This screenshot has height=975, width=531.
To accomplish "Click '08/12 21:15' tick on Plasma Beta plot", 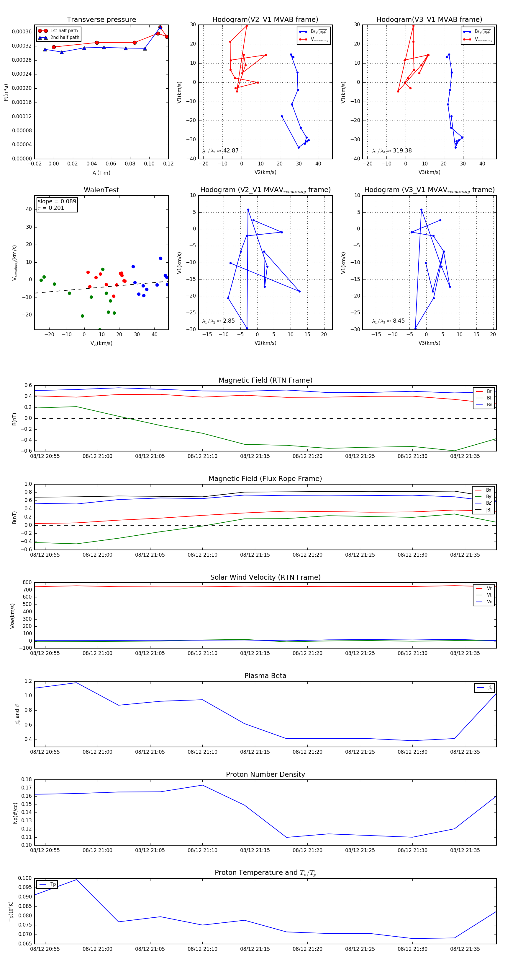I will tap(255, 752).
